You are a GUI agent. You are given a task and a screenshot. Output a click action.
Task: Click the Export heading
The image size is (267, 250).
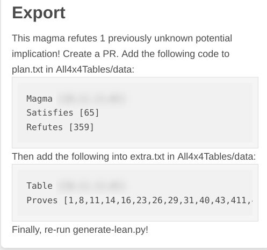coord(39,13)
